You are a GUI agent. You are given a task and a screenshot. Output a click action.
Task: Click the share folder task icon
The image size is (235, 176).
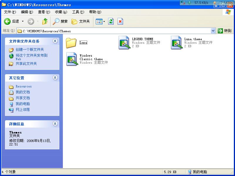coord(11,64)
